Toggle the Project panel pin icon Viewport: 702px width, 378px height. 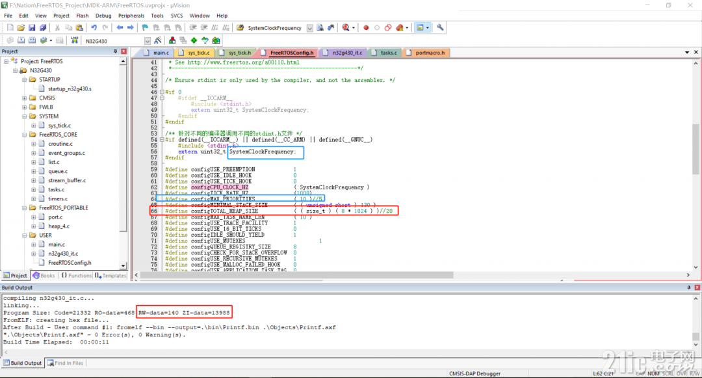[116, 51]
